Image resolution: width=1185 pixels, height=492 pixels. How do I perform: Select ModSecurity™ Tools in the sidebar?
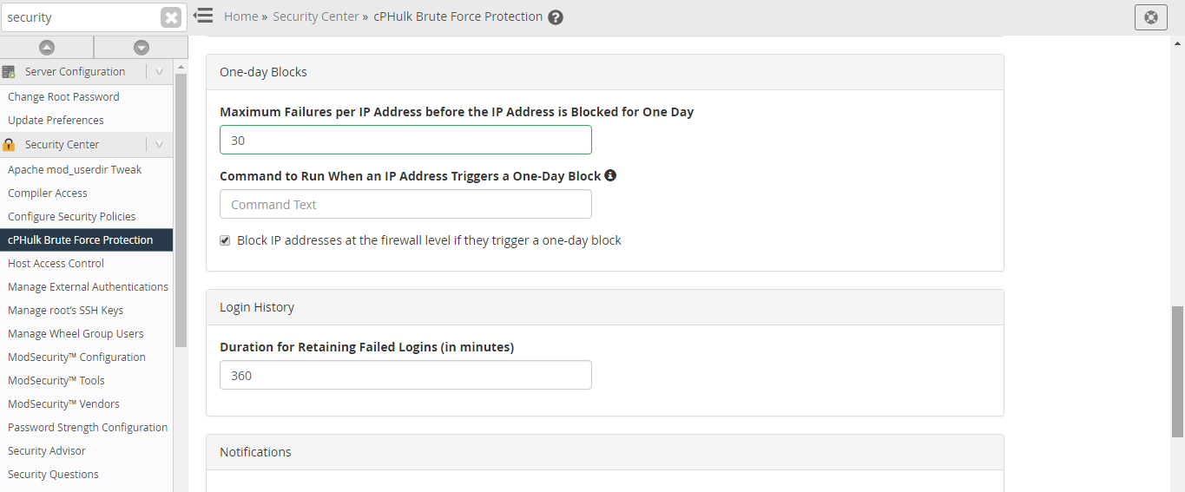(x=56, y=381)
